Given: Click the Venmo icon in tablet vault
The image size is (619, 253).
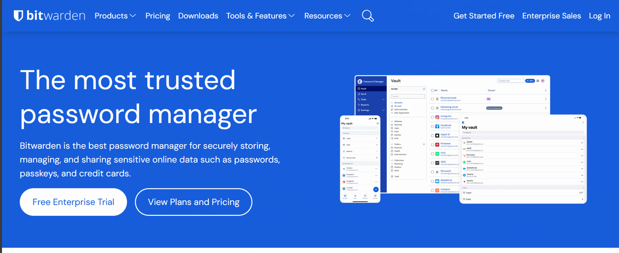Looking at the screenshot, I should (x=464, y=175).
